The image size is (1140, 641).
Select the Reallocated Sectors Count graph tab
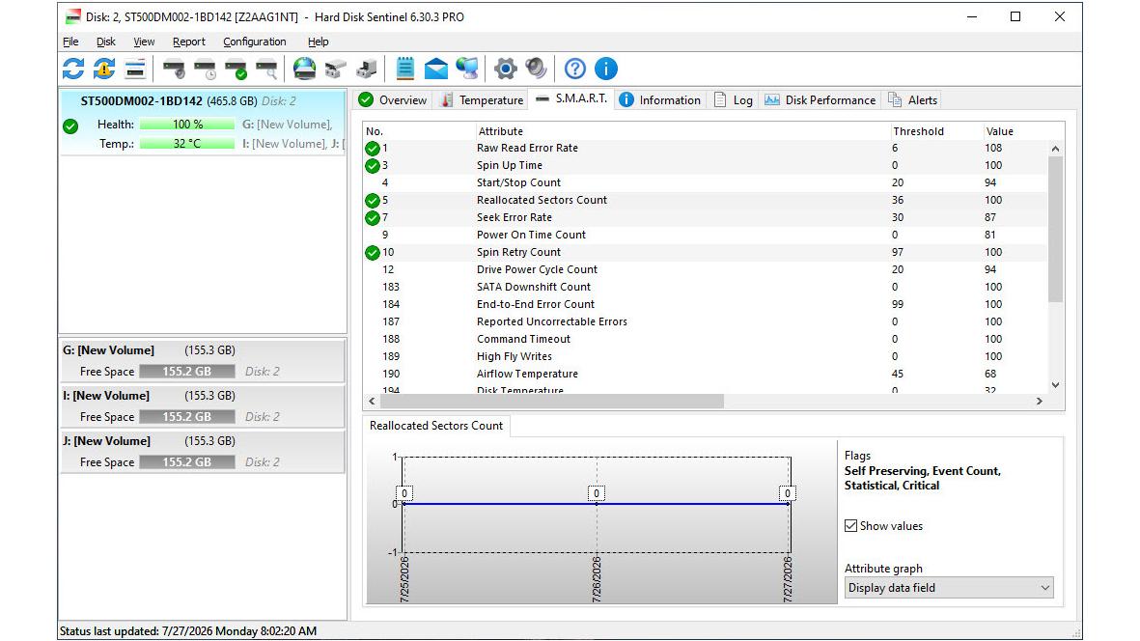click(436, 426)
